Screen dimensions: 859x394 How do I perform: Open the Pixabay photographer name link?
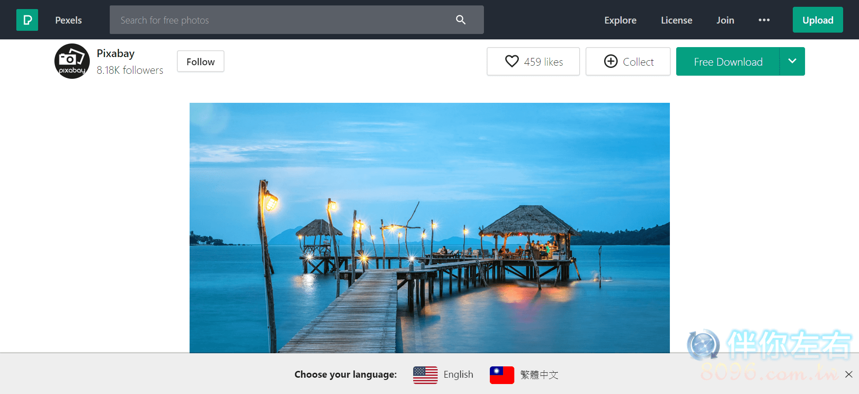coord(116,53)
